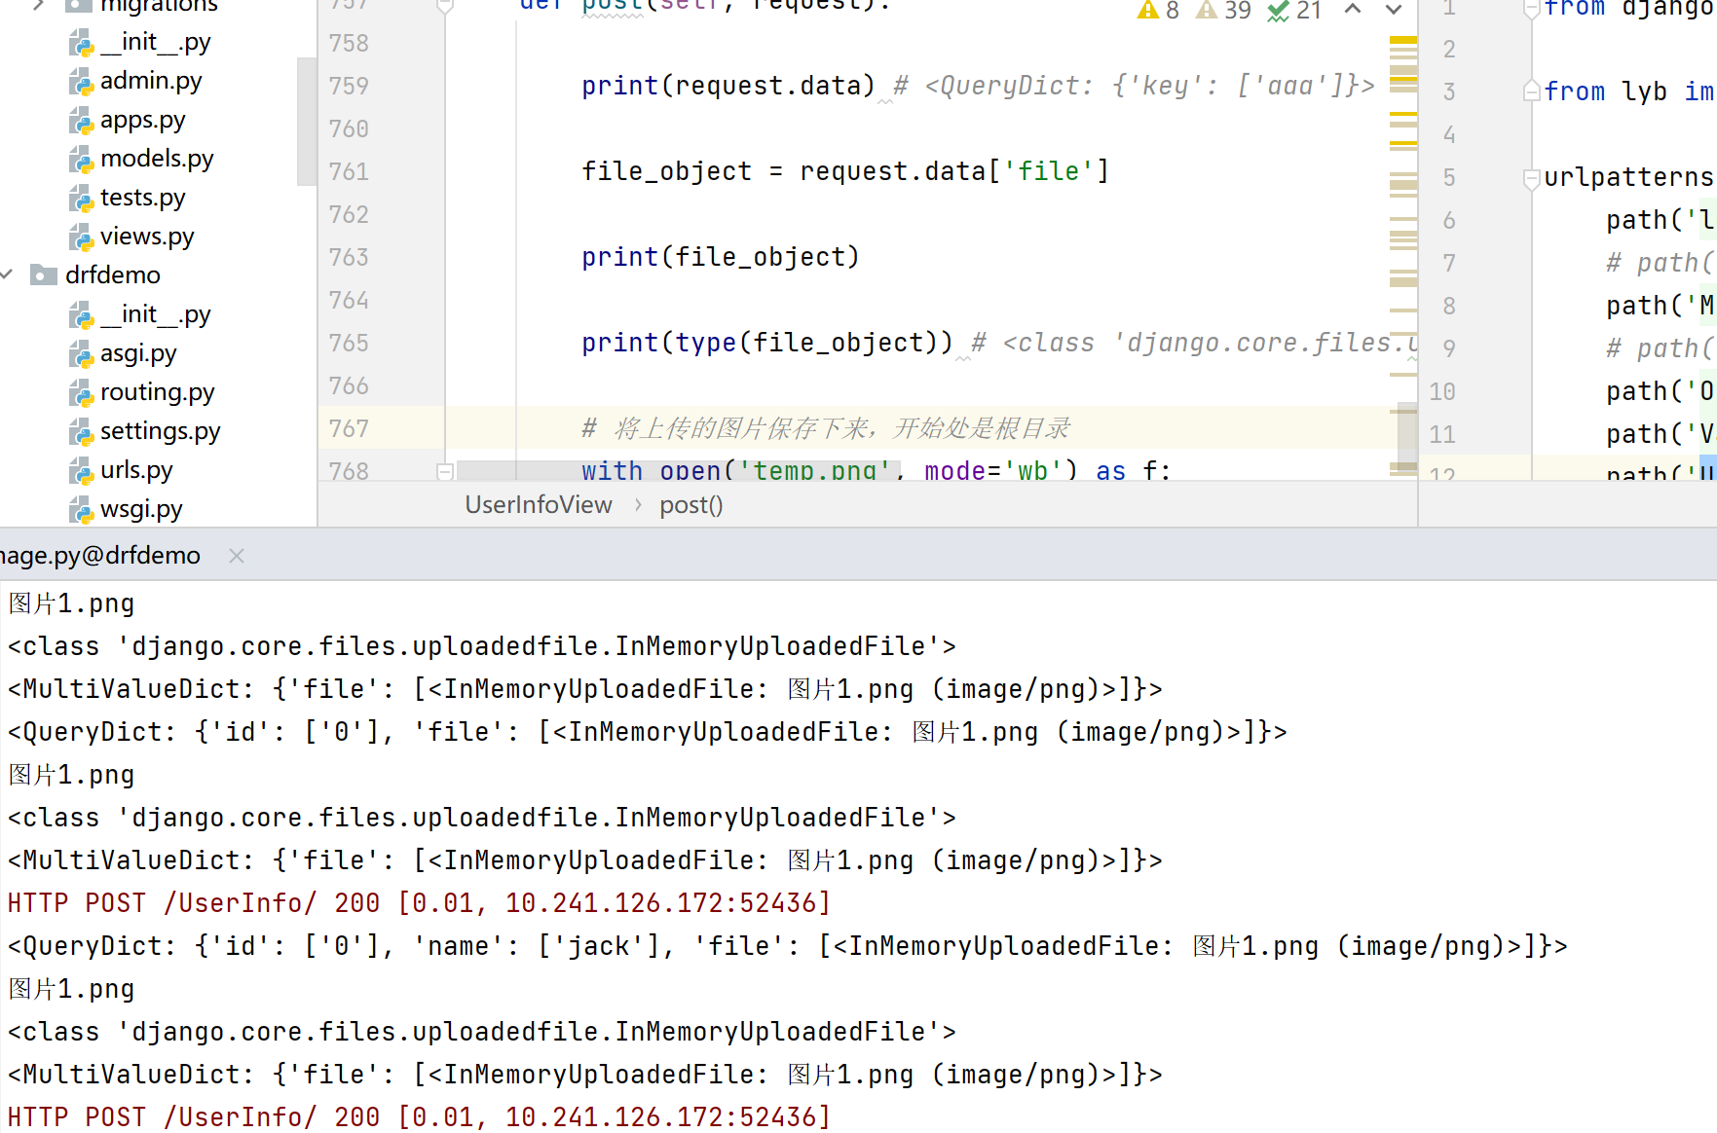Image resolution: width=1717 pixels, height=1133 pixels.
Task: Click the weak warning icon showing 39
Action: coord(1208,11)
